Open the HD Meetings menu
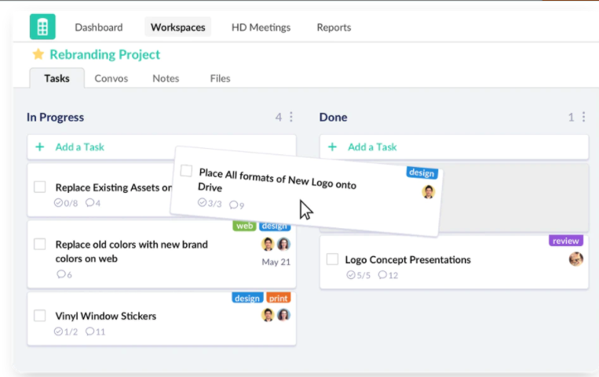 click(261, 27)
